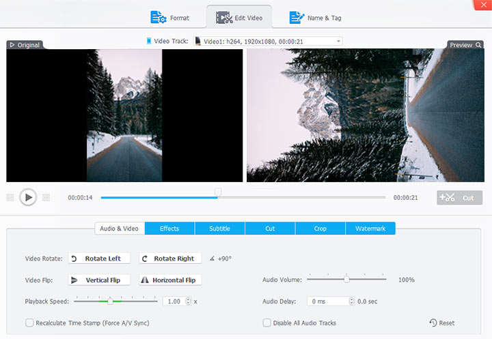Click the 100% audio volume value

pyautogui.click(x=407, y=280)
